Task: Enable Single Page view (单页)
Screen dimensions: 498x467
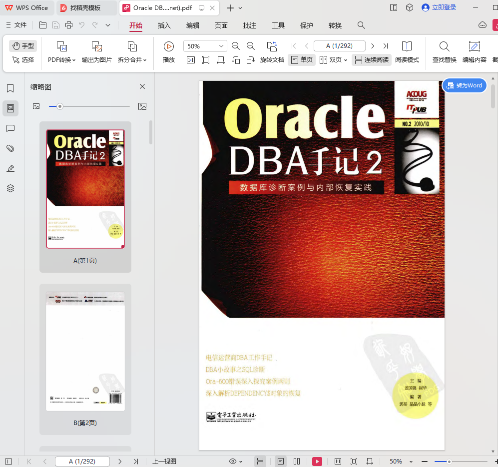Action: 302,60
